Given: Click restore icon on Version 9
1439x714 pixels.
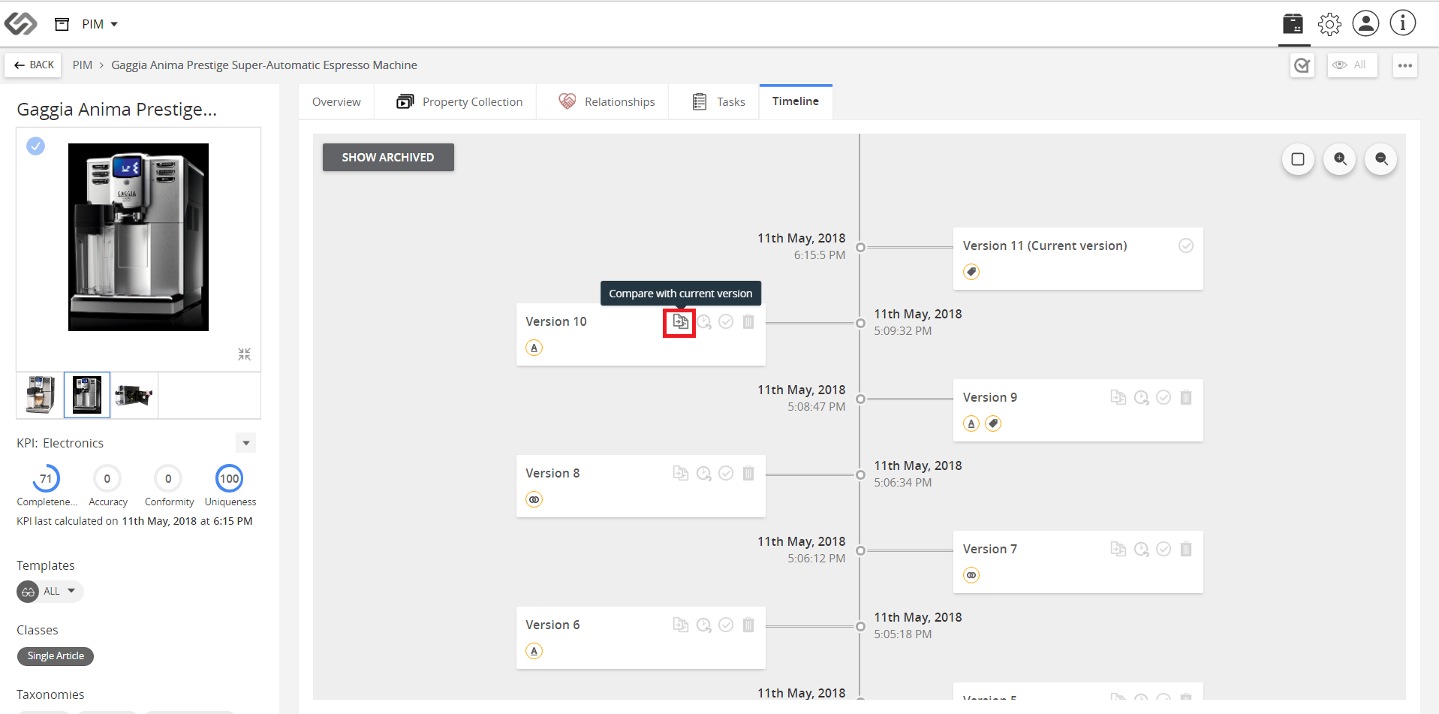Looking at the screenshot, I should pyautogui.click(x=1141, y=398).
